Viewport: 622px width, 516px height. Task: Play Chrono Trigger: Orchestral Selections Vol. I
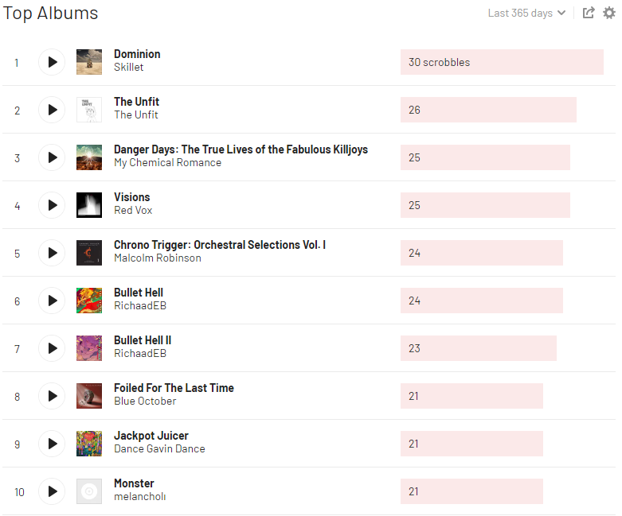pos(52,253)
